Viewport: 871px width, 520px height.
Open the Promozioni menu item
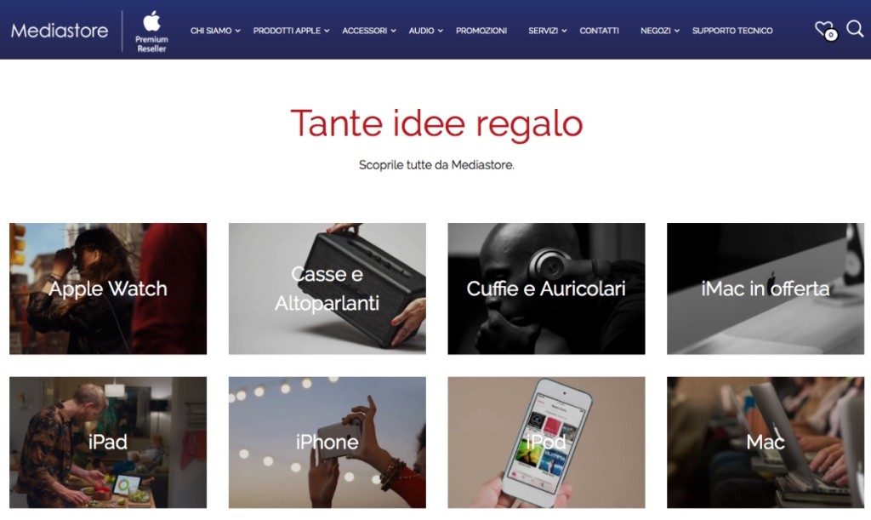(481, 31)
